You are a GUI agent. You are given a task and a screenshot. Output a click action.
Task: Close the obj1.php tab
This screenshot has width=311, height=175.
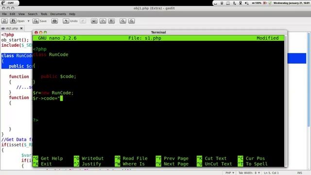coord(21,28)
